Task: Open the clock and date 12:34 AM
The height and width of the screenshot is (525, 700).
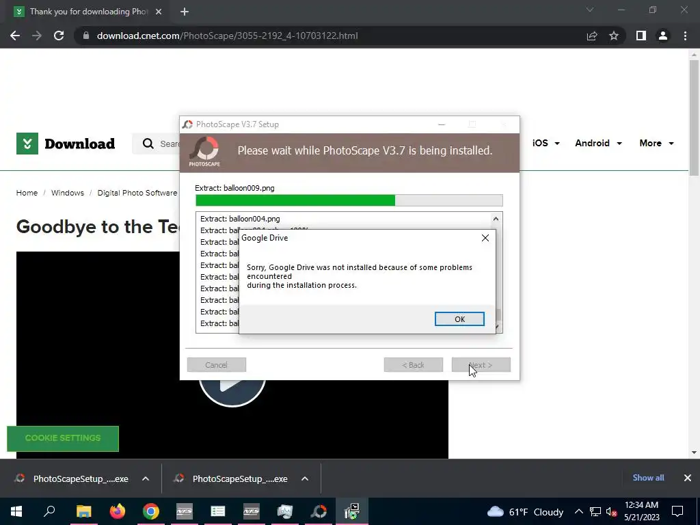Action: [x=641, y=511]
